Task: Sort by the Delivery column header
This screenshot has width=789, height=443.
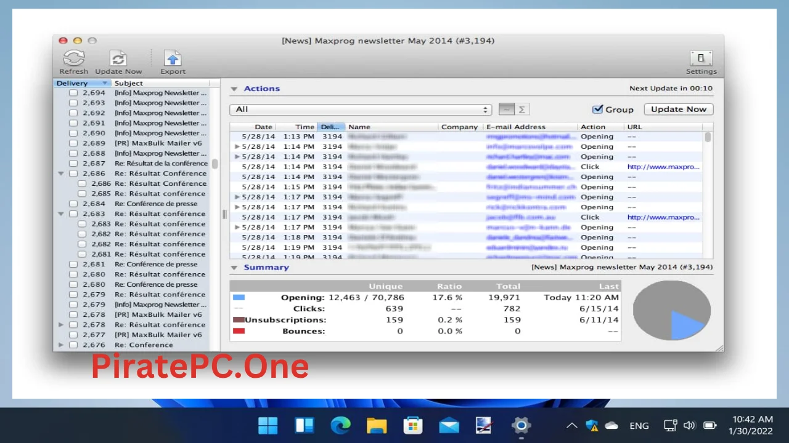Action: tap(82, 83)
